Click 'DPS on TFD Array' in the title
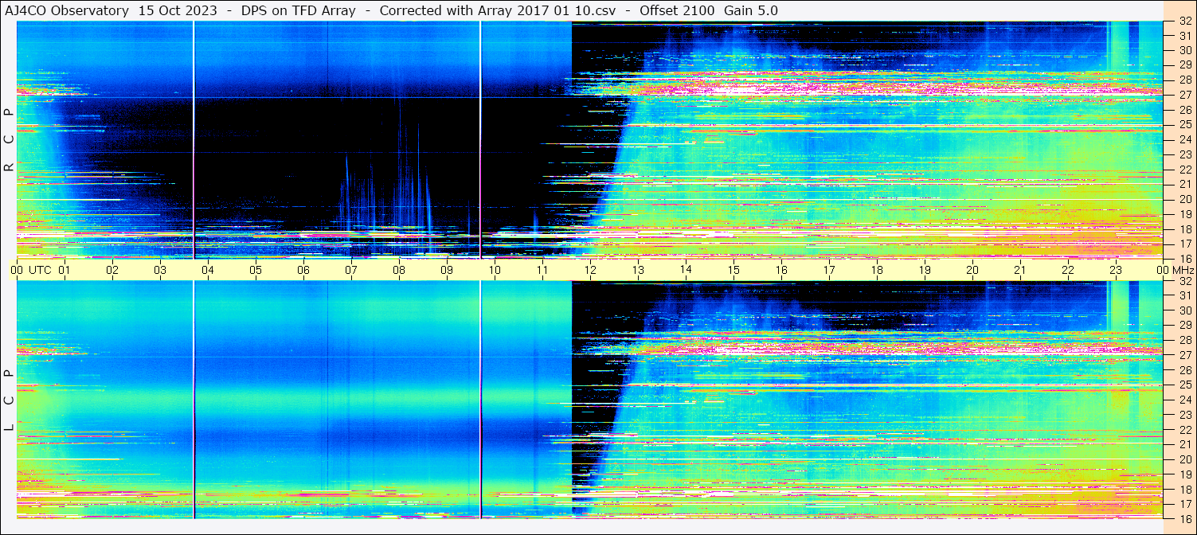This screenshot has width=1197, height=535. [299, 10]
